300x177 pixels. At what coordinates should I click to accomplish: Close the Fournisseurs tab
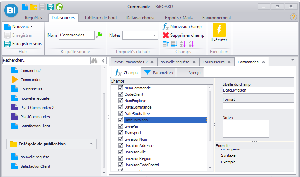229,62
